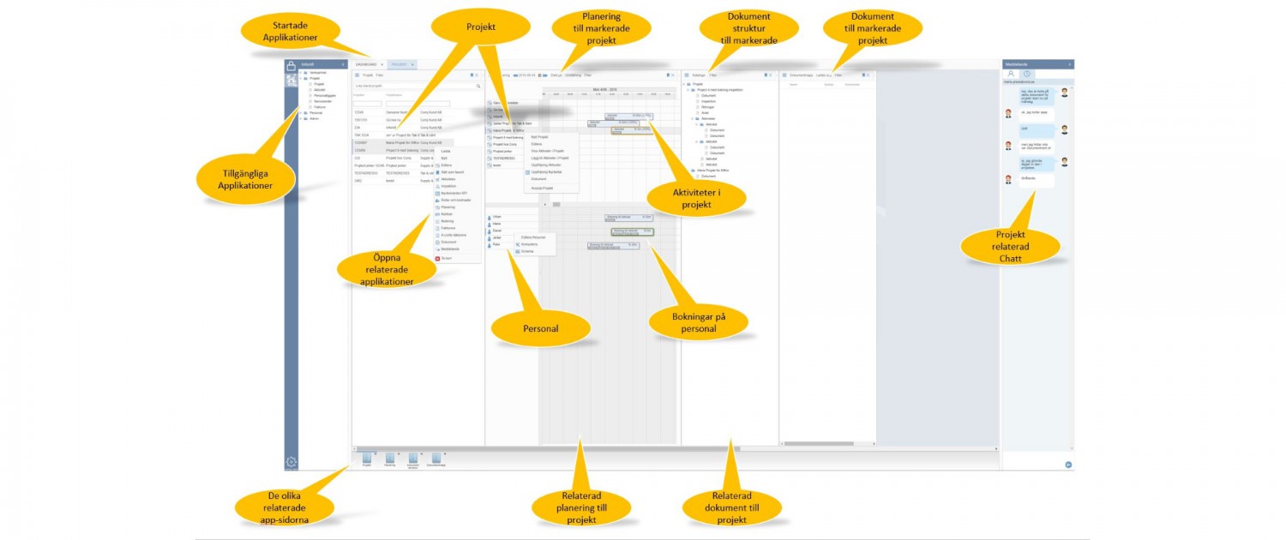1286x540 pixels.
Task: Select Daniel in the personnel list
Action: [x=497, y=231]
